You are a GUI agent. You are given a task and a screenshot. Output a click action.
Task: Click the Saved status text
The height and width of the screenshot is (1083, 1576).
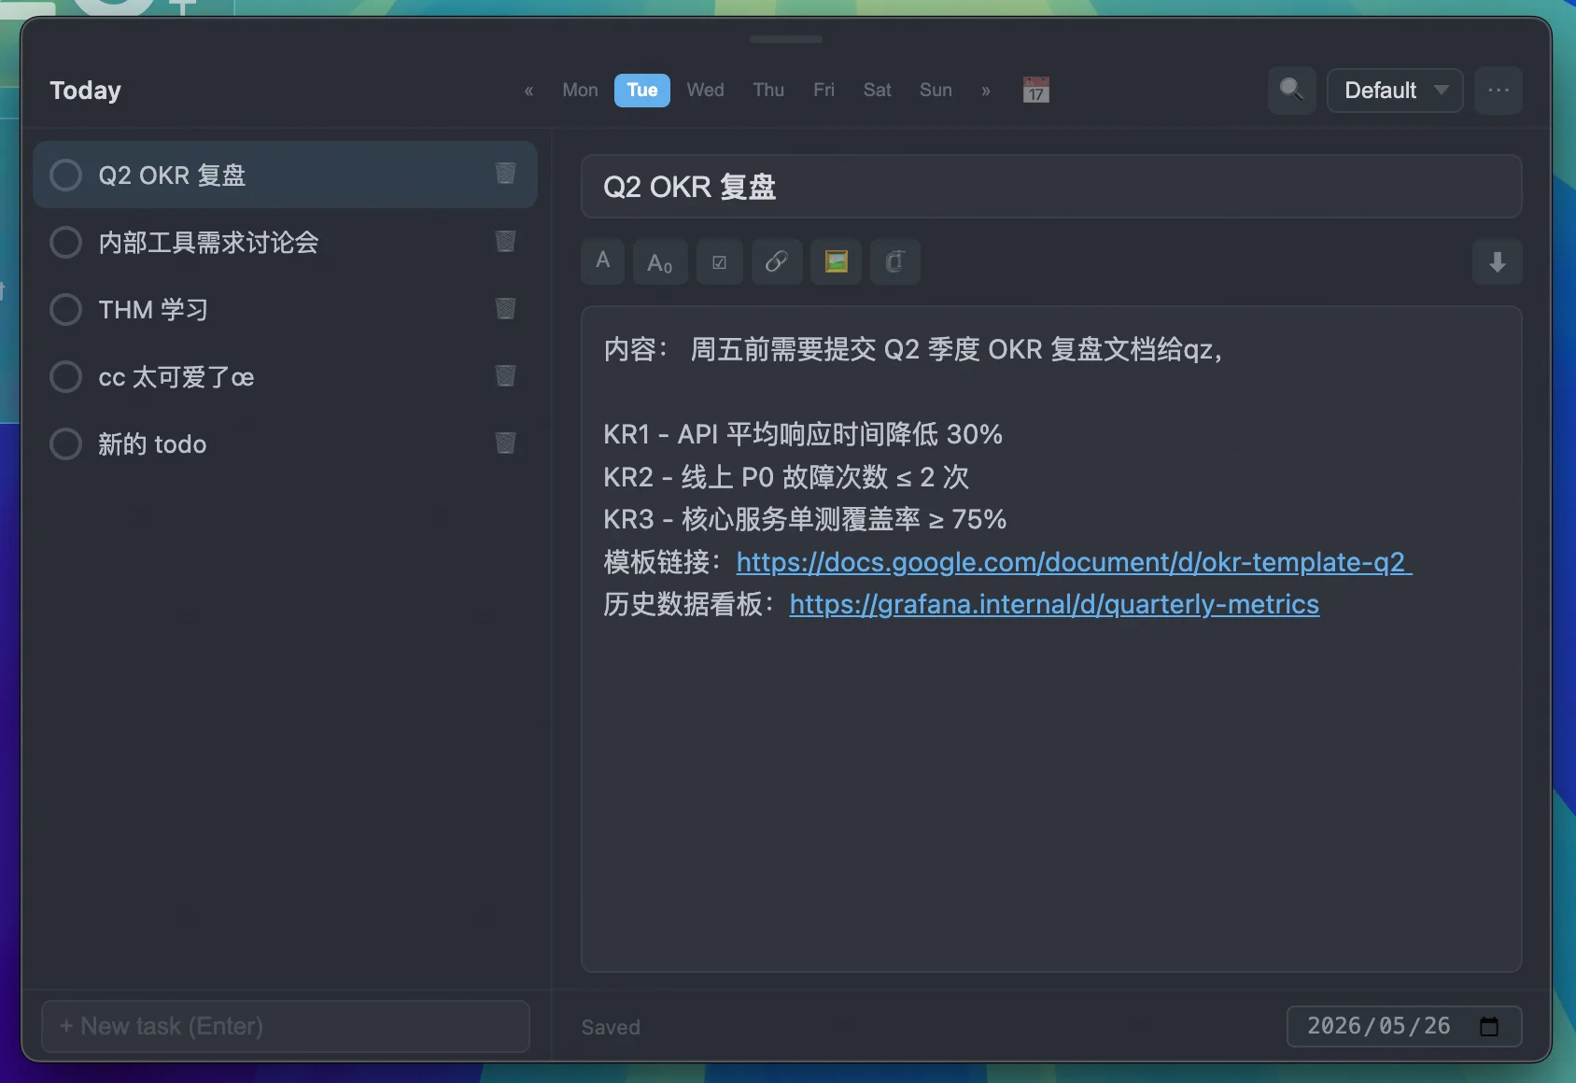(x=611, y=1027)
